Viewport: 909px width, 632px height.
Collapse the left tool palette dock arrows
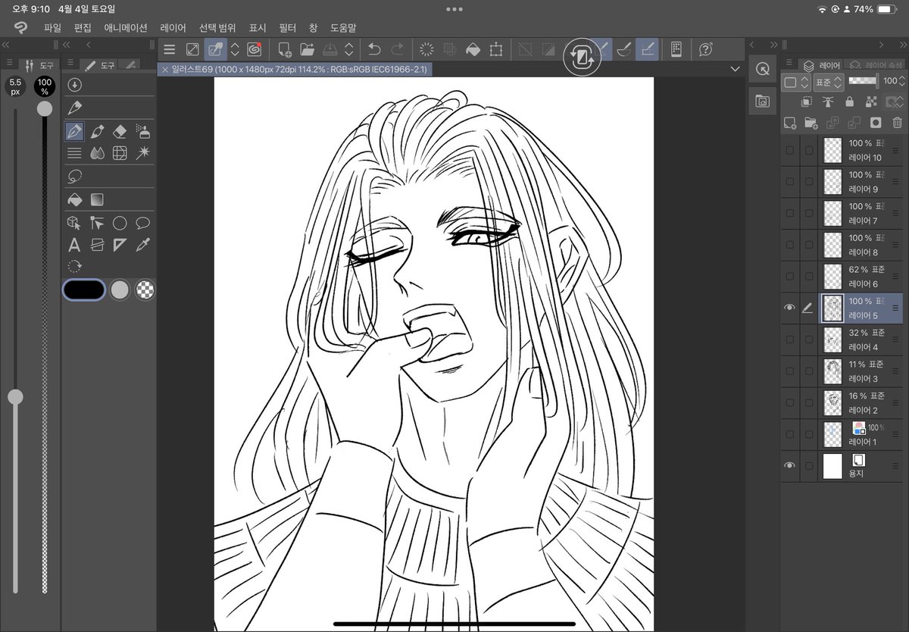click(67, 45)
